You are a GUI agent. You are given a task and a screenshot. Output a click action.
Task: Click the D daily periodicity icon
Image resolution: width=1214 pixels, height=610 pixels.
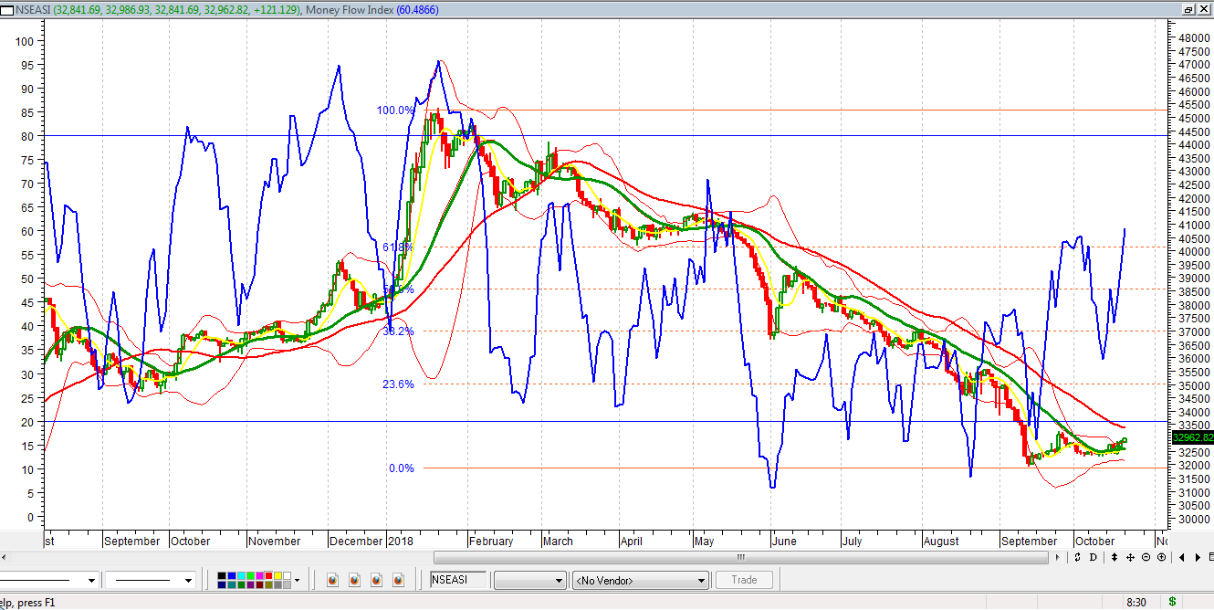[x=1095, y=557]
